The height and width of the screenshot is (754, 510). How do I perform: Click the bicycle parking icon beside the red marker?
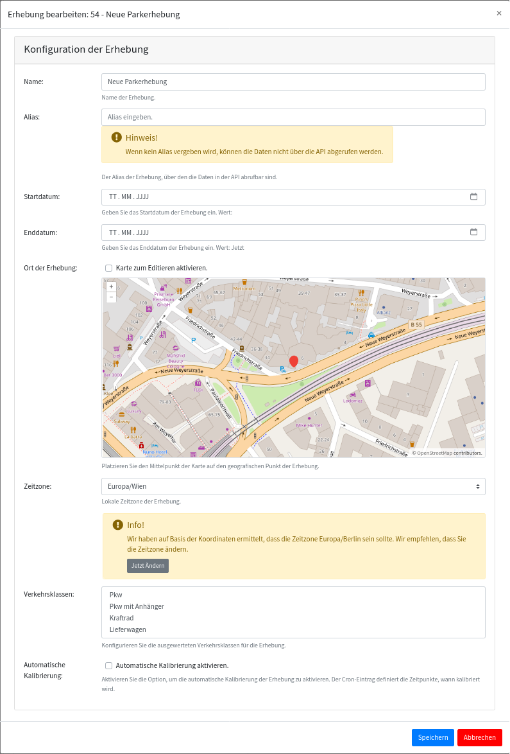tap(283, 369)
